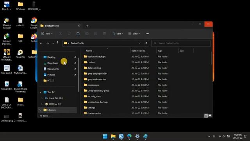Select the PowerISO desktop icon
Viewport: 250px width, 141px height.
click(20, 54)
